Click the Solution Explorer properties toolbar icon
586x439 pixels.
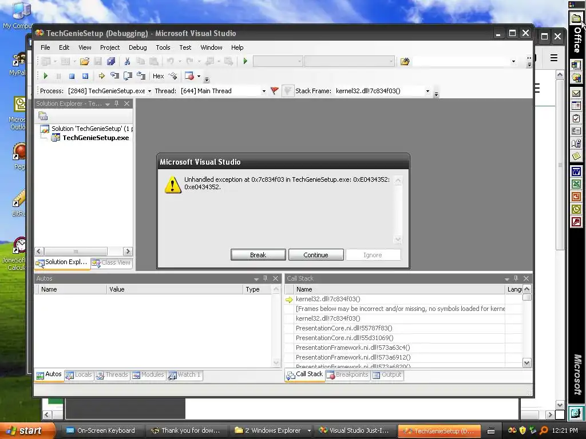tap(43, 116)
